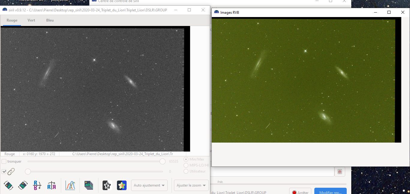
Task: Click the Rouge label in status bar
Action: [10, 154]
